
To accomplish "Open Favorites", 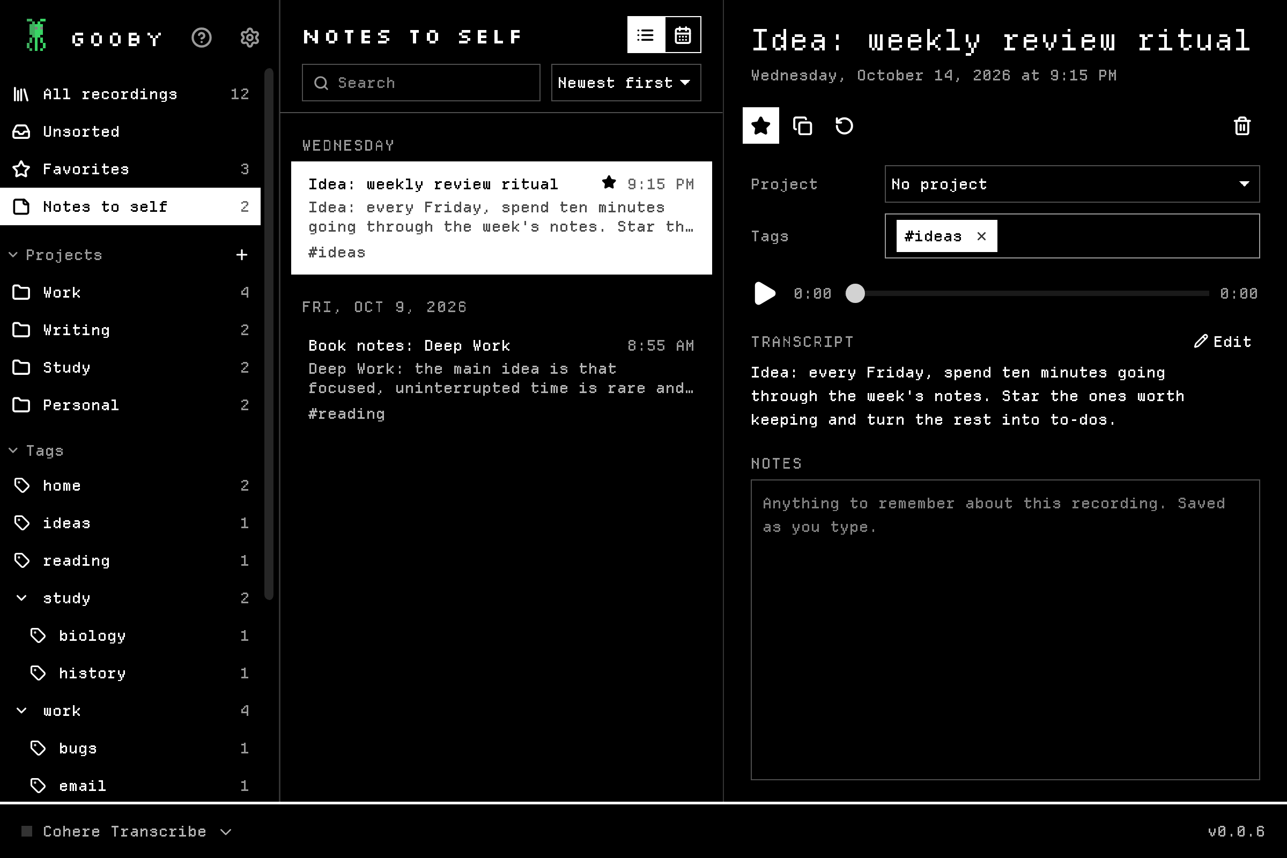I will tap(130, 169).
